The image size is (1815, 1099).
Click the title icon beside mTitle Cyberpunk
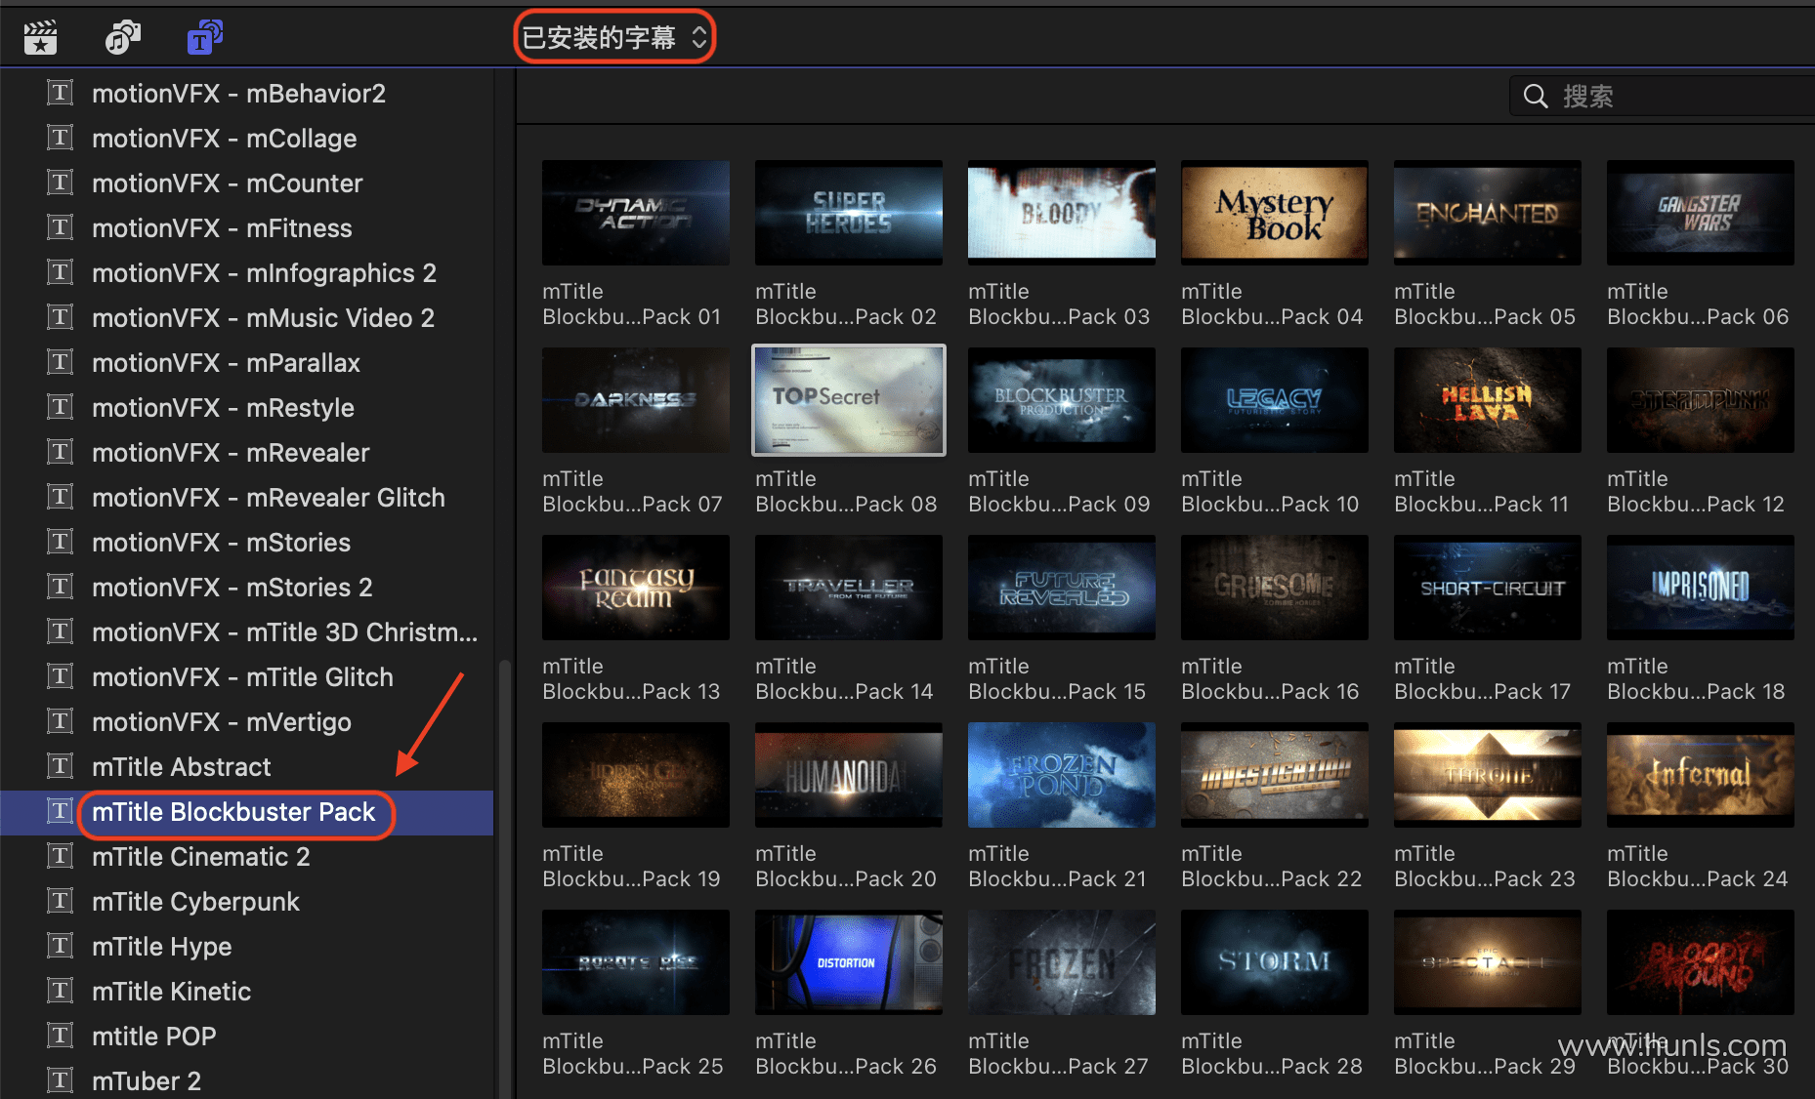pos(61,901)
